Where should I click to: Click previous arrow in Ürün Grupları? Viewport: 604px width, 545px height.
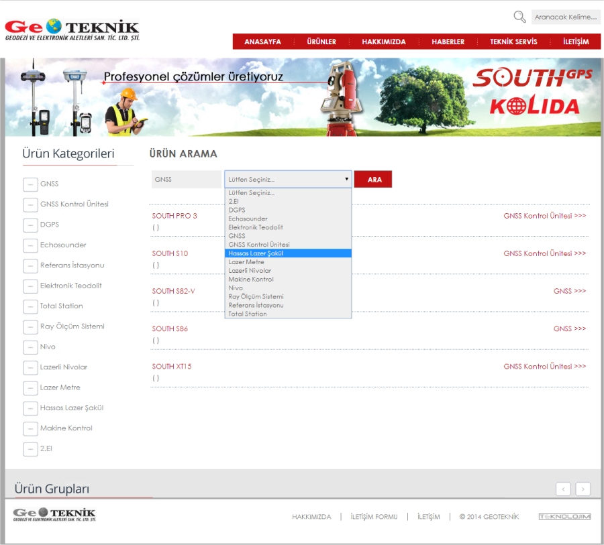tap(563, 489)
